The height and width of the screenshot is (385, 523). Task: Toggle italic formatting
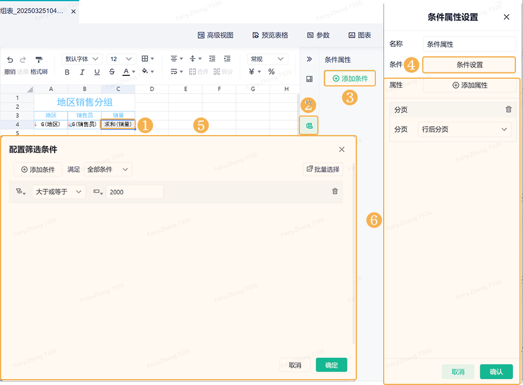[x=82, y=72]
